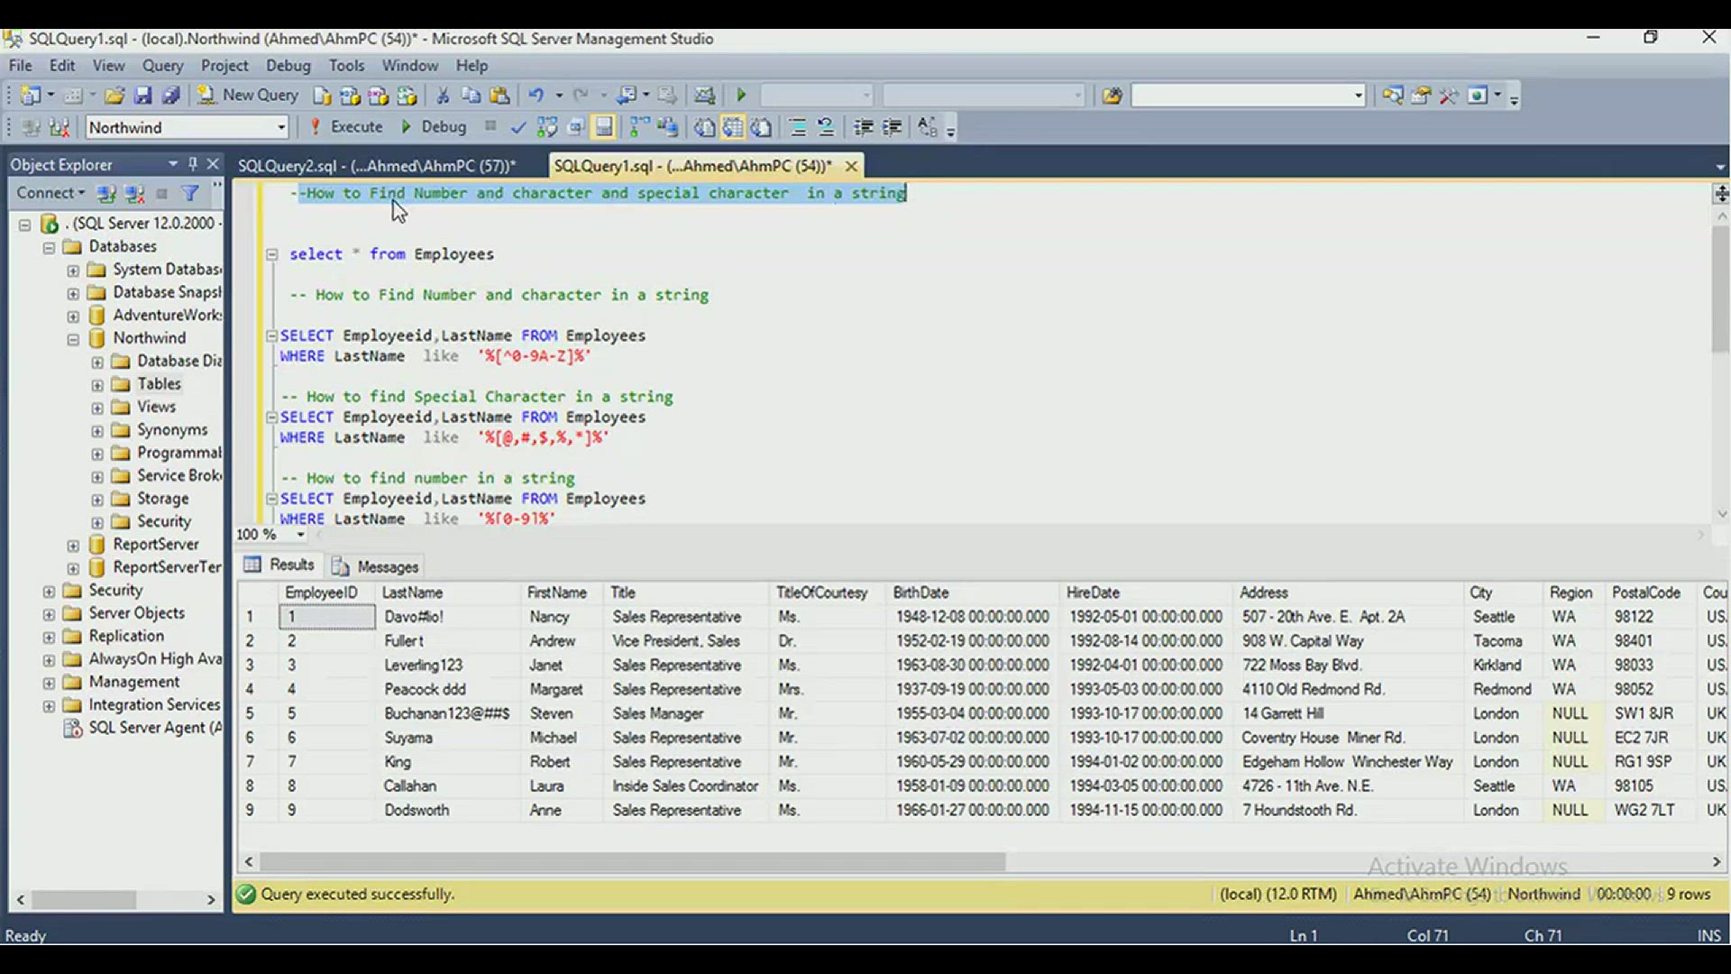The height and width of the screenshot is (974, 1731).
Task: Click the Parse checkmark icon
Action: click(x=517, y=127)
